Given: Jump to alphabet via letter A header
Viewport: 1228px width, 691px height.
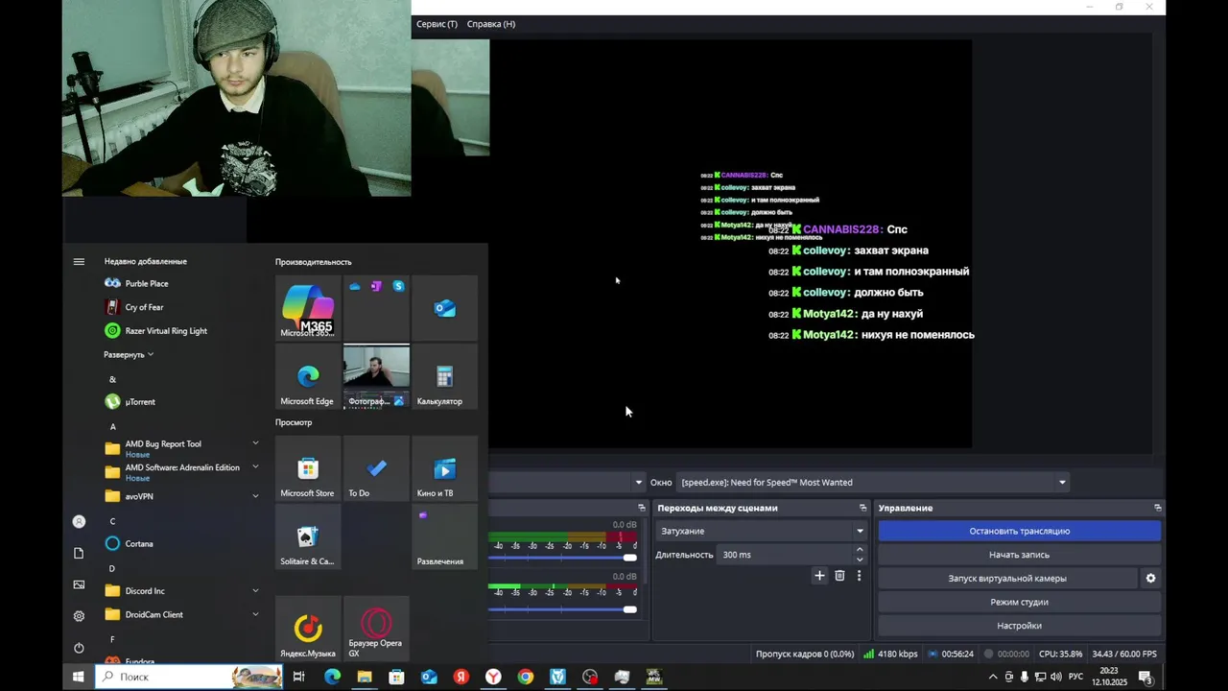Looking at the screenshot, I should [x=112, y=426].
